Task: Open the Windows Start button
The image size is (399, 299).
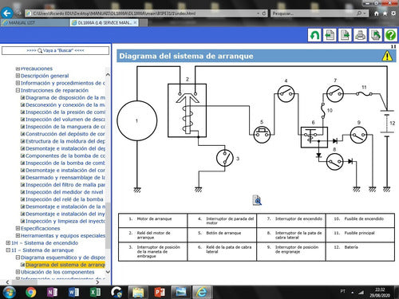Action: [x=9, y=293]
